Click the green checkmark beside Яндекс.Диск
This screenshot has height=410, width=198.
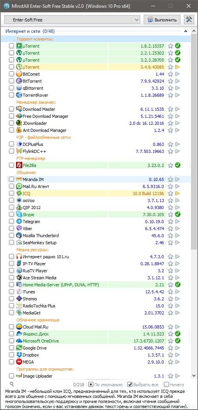coord(178,334)
